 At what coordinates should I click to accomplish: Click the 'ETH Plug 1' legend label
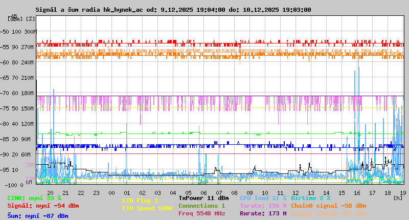pyautogui.click(x=140, y=201)
